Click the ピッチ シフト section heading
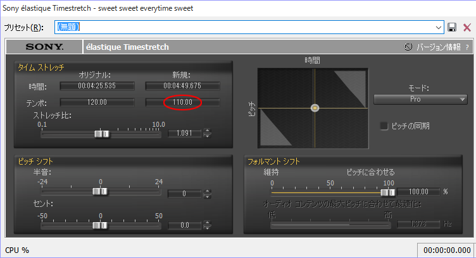The image size is (476, 258). pyautogui.click(x=35, y=161)
